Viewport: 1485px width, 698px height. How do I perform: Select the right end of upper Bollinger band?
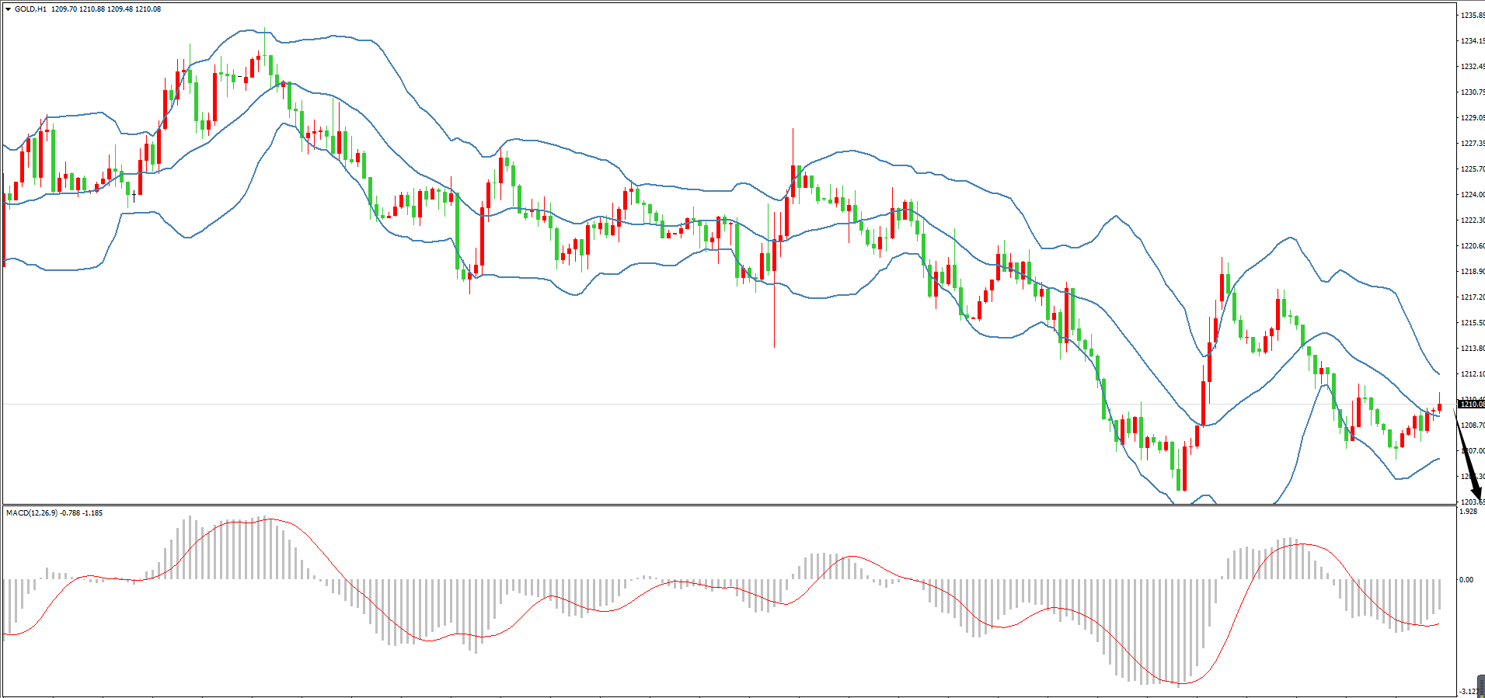point(1438,374)
